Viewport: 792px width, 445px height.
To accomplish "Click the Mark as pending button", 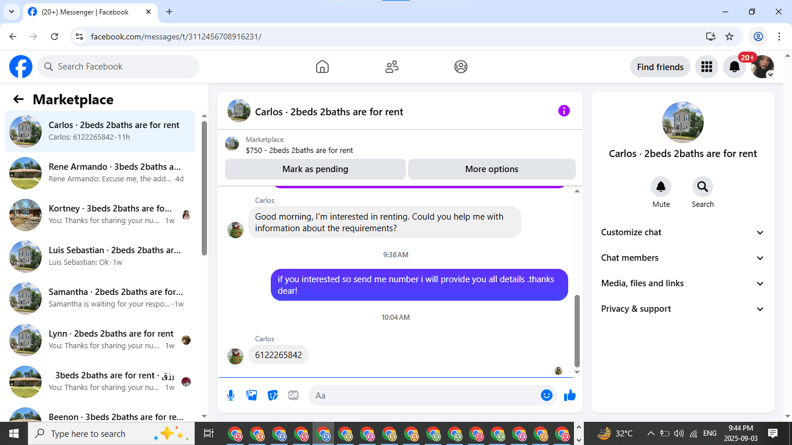I will coord(315,169).
